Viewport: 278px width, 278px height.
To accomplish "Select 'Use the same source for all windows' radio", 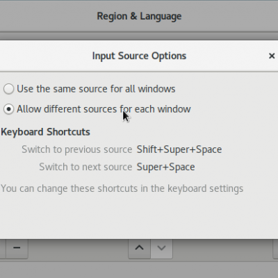I will click(8, 89).
